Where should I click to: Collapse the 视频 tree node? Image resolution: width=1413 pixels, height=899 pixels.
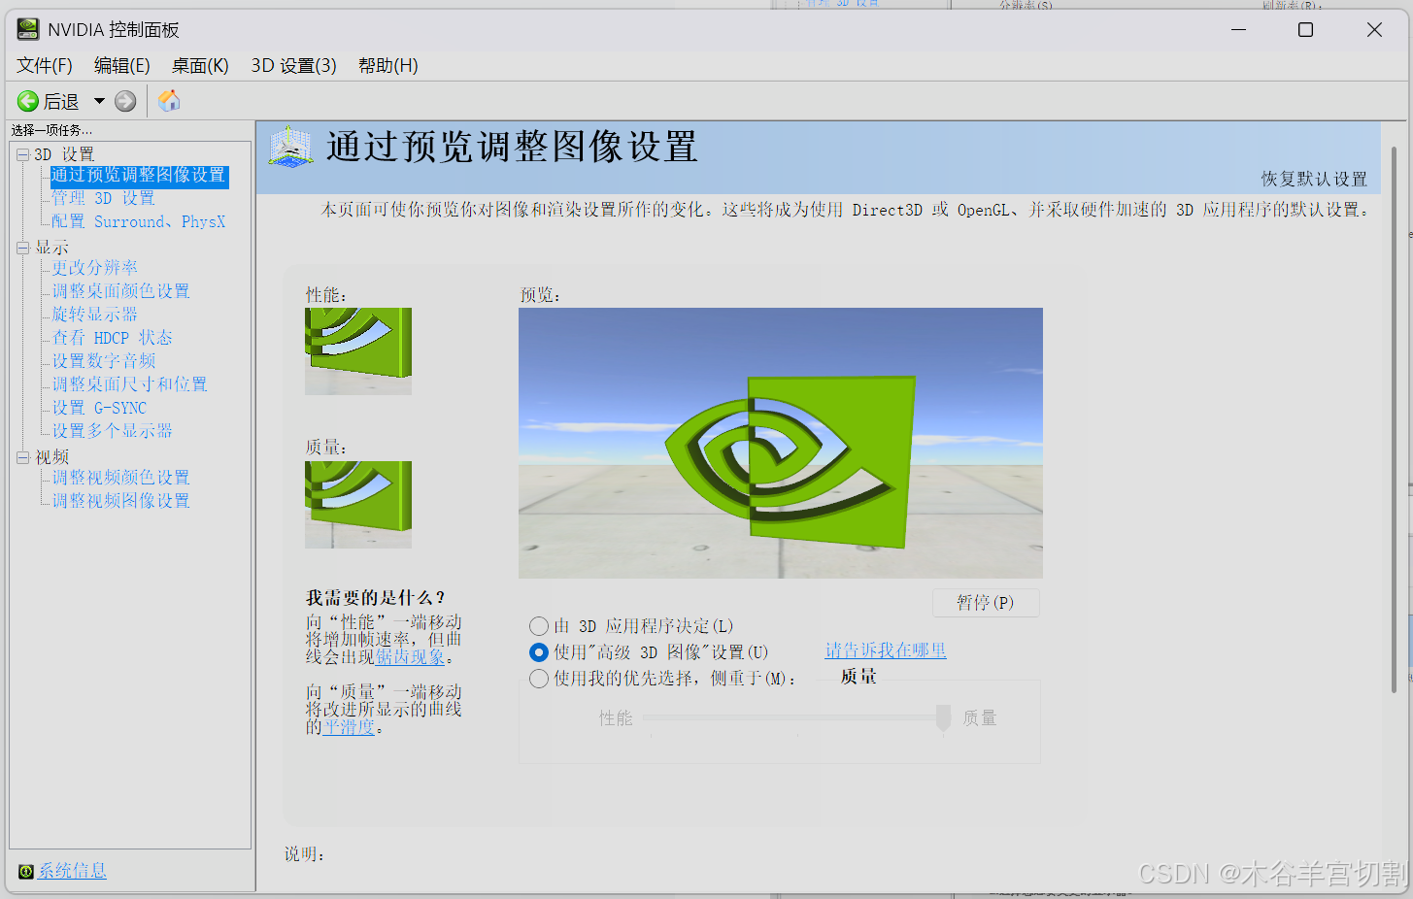tap(22, 457)
